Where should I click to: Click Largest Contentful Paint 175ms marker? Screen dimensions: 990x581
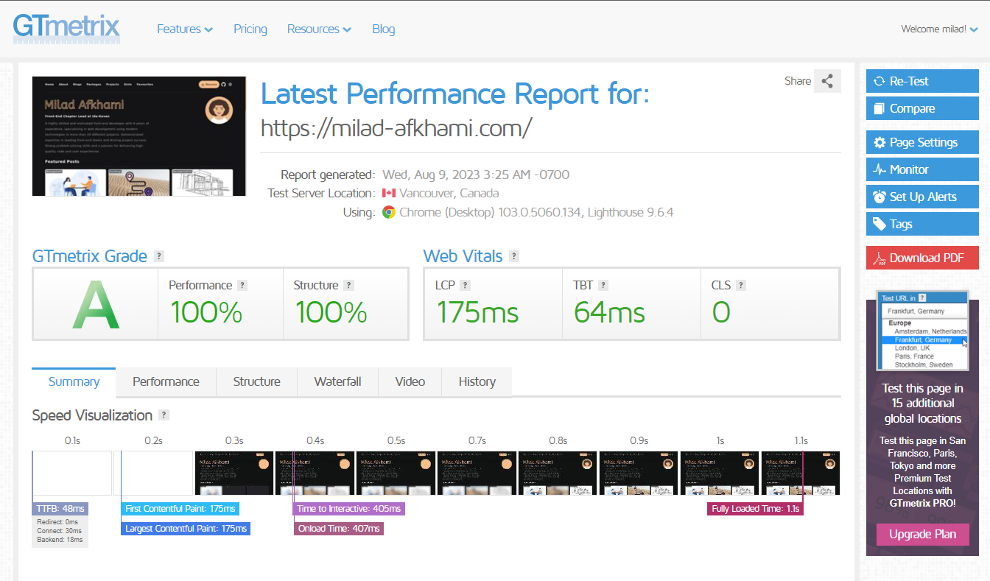(186, 528)
